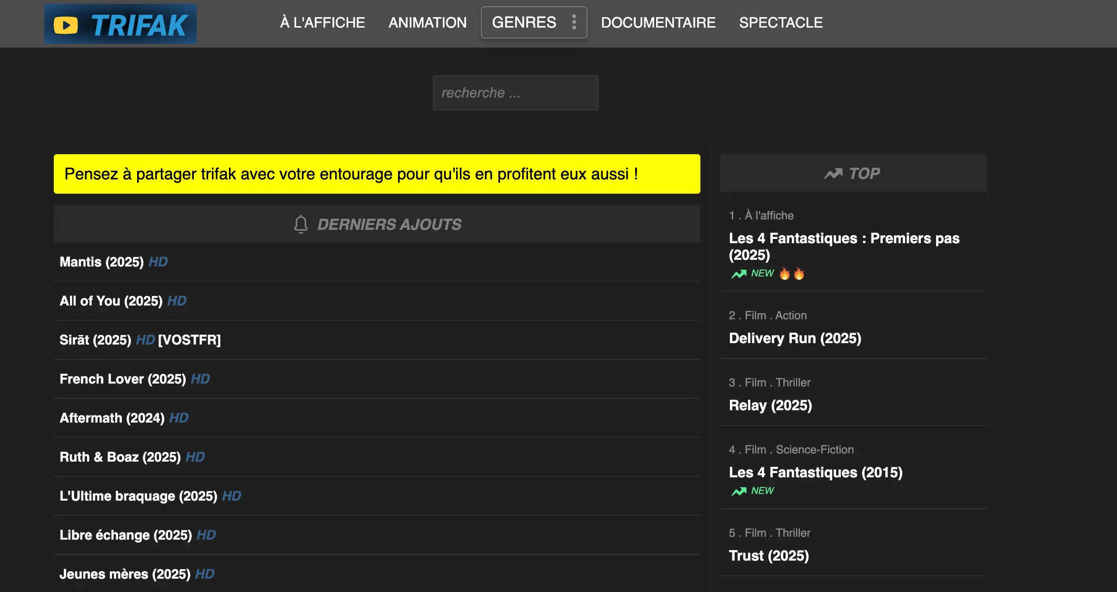This screenshot has height=592, width=1117.
Task: Go to the ANIMATION category
Action: pyautogui.click(x=427, y=22)
